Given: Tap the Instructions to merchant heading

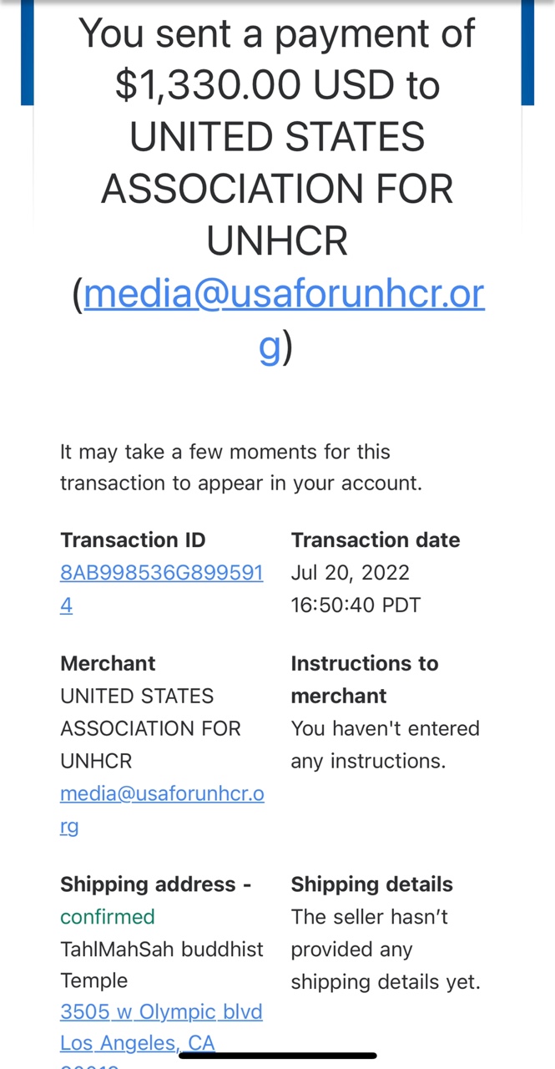Looking at the screenshot, I should (x=364, y=679).
